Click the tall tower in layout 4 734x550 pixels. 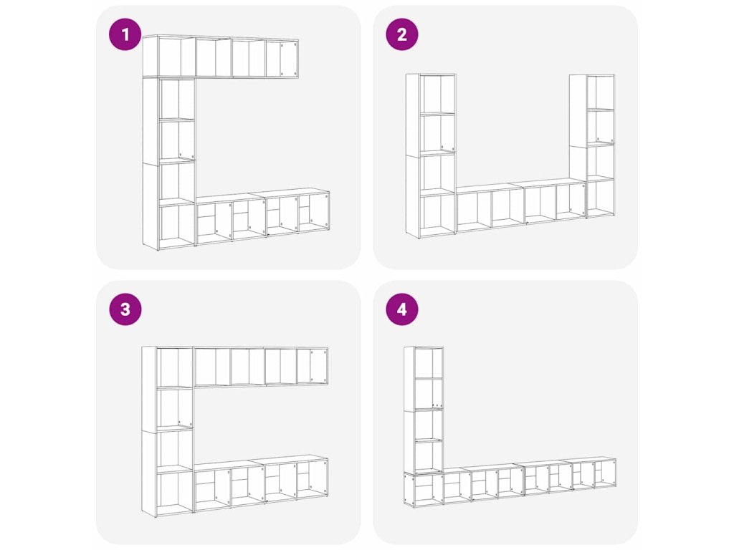pos(424,410)
